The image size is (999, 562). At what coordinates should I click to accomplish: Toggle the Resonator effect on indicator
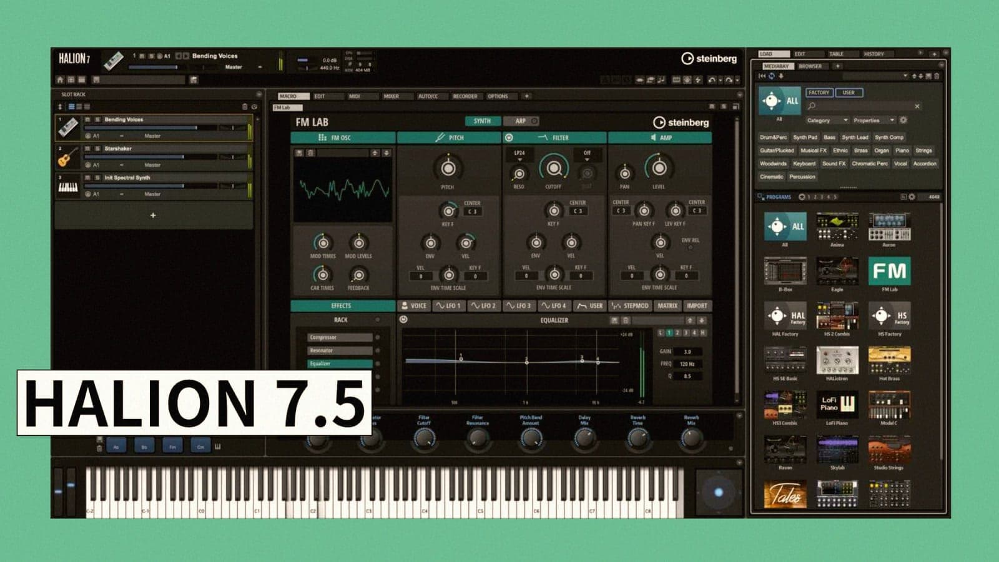(x=378, y=350)
